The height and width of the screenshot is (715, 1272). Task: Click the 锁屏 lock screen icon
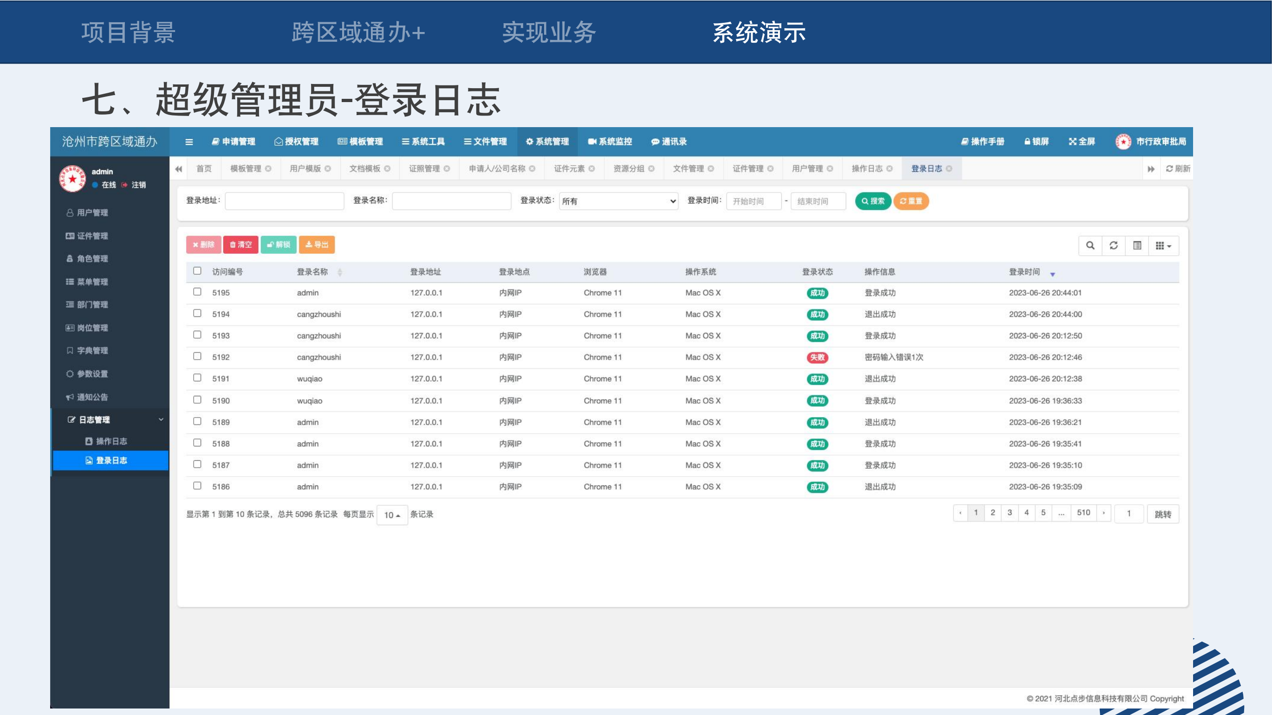pos(1027,142)
